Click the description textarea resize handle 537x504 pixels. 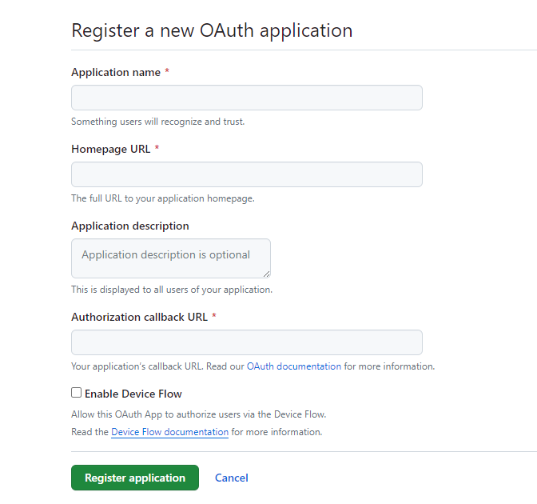(x=266, y=274)
